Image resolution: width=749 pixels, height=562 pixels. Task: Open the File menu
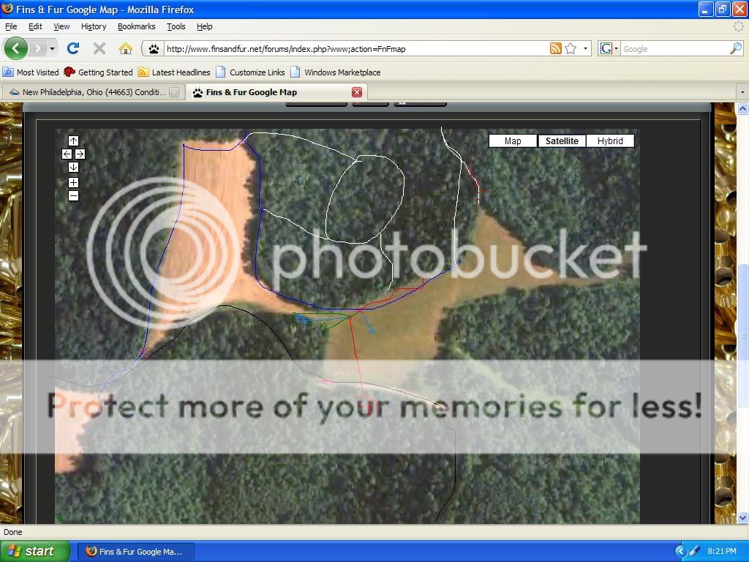tap(11, 26)
